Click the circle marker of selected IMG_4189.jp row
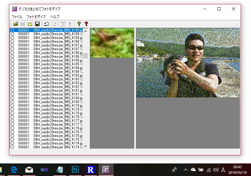 (13, 30)
